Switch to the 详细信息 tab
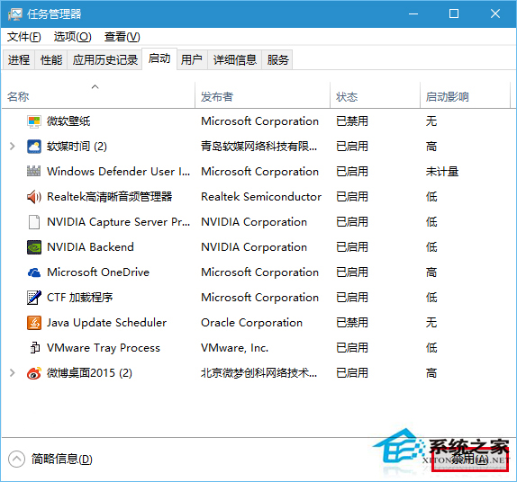517x482 pixels. (x=234, y=60)
